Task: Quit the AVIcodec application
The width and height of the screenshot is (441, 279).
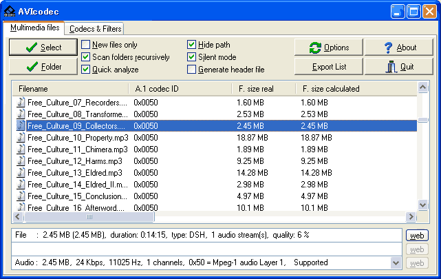Action: [x=399, y=67]
